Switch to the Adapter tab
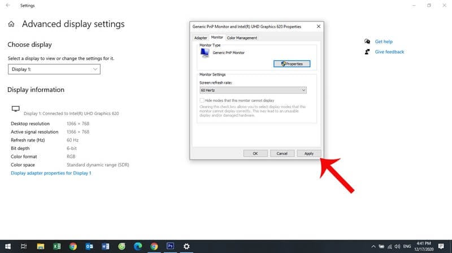The width and height of the screenshot is (452, 253). coord(201,38)
